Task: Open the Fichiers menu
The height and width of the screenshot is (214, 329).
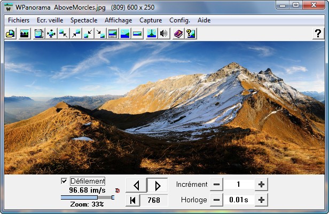Action: [19, 20]
